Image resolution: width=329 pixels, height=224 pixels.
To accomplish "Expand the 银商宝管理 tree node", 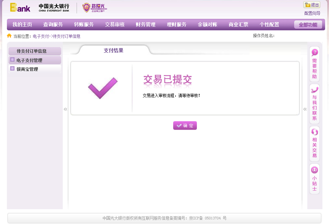I will (12, 69).
